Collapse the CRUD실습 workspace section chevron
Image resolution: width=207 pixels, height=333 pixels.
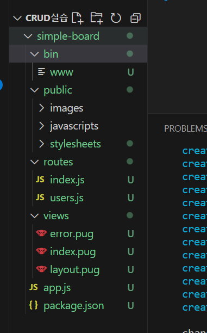(17, 18)
